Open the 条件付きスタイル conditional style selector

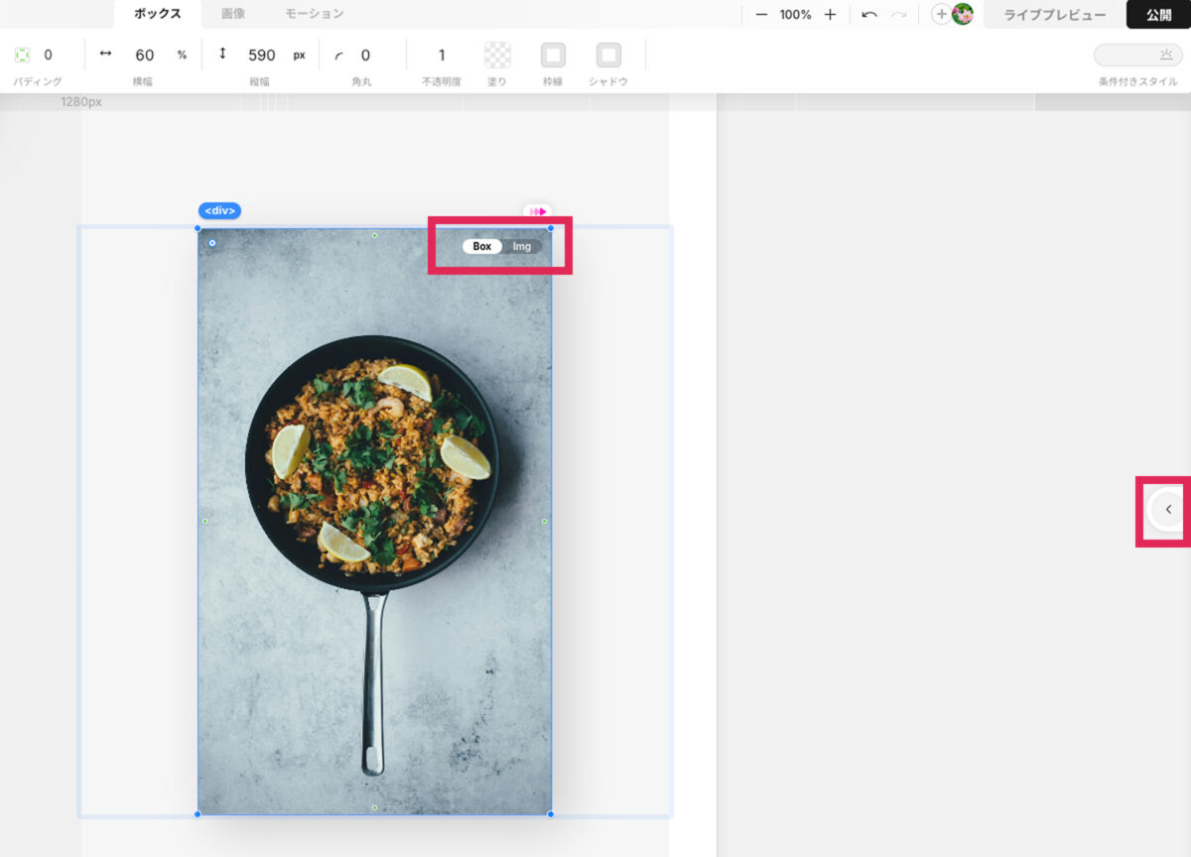pos(1137,56)
